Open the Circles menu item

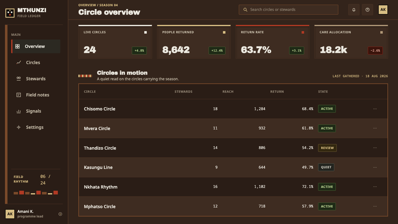[x=36, y=63]
